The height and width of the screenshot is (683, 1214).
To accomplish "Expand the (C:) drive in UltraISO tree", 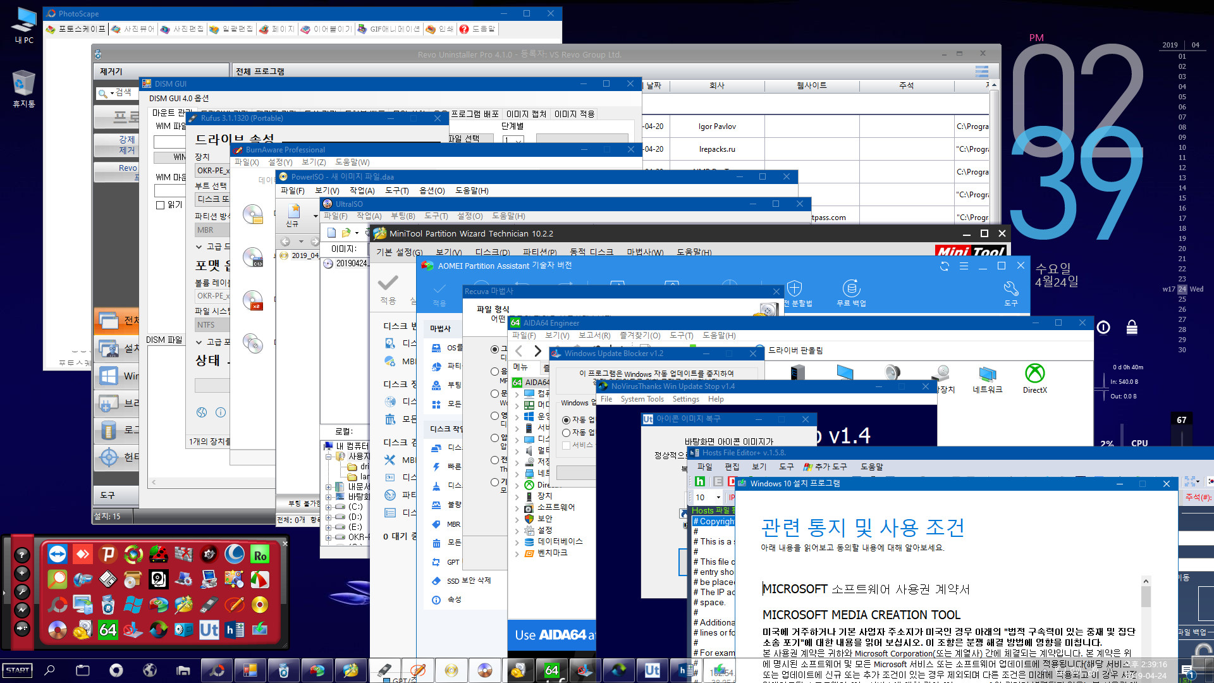I will (328, 507).
